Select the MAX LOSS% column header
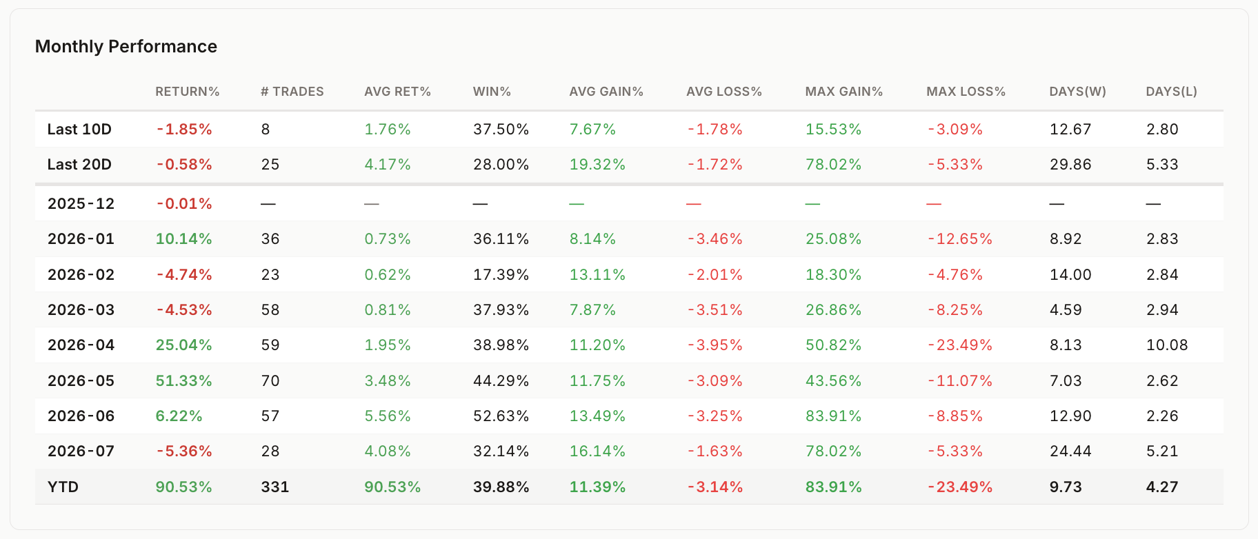Viewport: 1258px width, 539px height. [x=966, y=92]
